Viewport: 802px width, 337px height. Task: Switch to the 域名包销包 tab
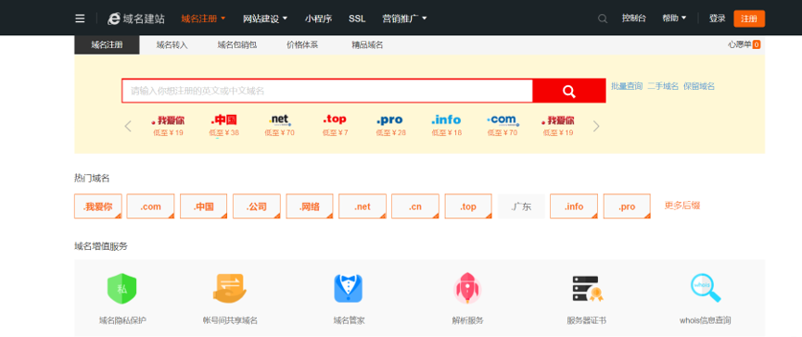[236, 45]
